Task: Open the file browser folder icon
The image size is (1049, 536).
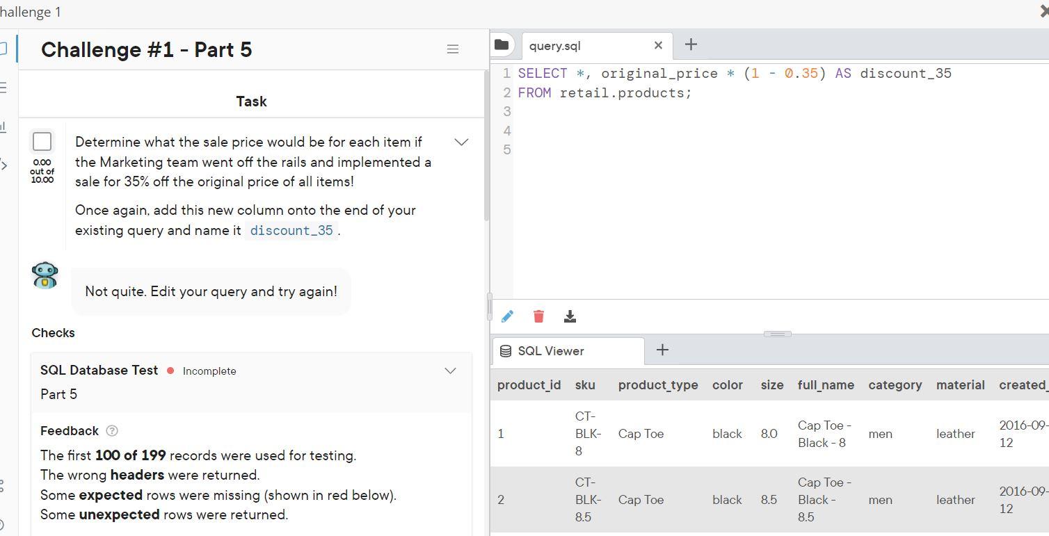Action: [502, 45]
